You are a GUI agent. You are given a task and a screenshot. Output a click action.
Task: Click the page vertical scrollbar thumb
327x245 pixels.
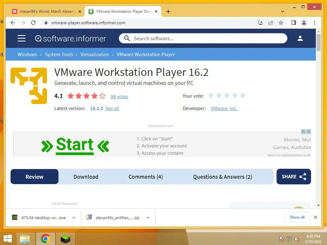click(x=318, y=43)
